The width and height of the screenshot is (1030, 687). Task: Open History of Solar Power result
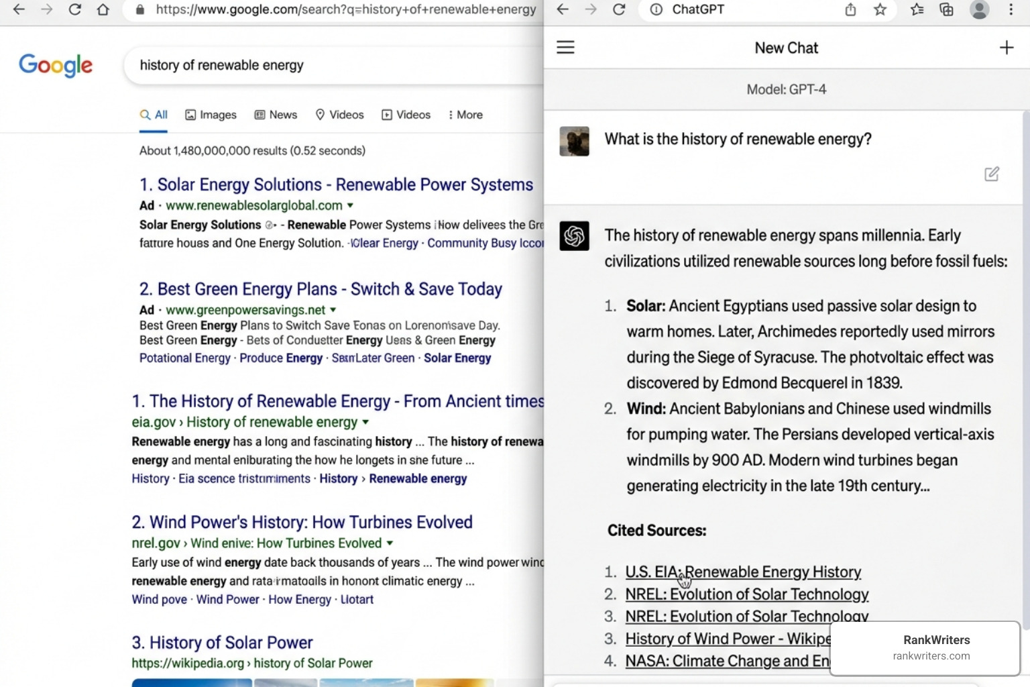[x=222, y=643]
